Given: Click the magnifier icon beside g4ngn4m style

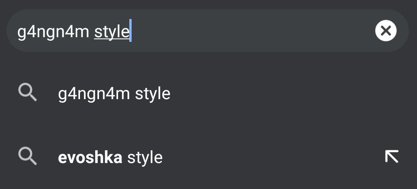Looking at the screenshot, I should pyautogui.click(x=28, y=93).
